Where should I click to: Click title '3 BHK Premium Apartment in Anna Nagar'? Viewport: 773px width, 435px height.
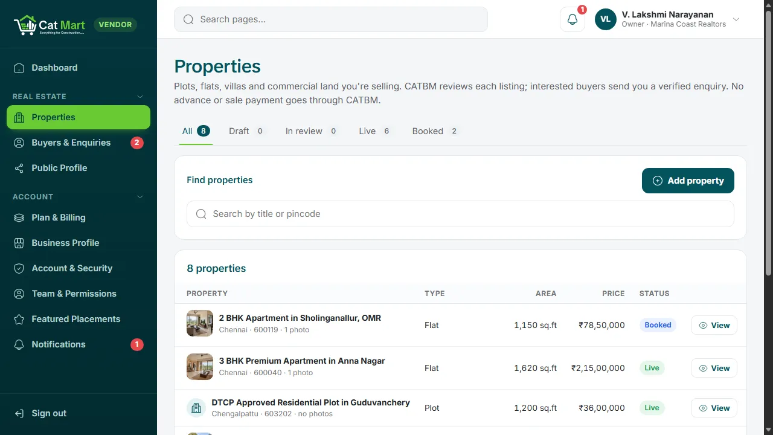click(302, 361)
